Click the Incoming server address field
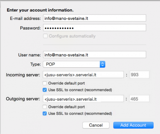Image resolution: width=160 pixels, height=134 pixels. (x=83, y=74)
